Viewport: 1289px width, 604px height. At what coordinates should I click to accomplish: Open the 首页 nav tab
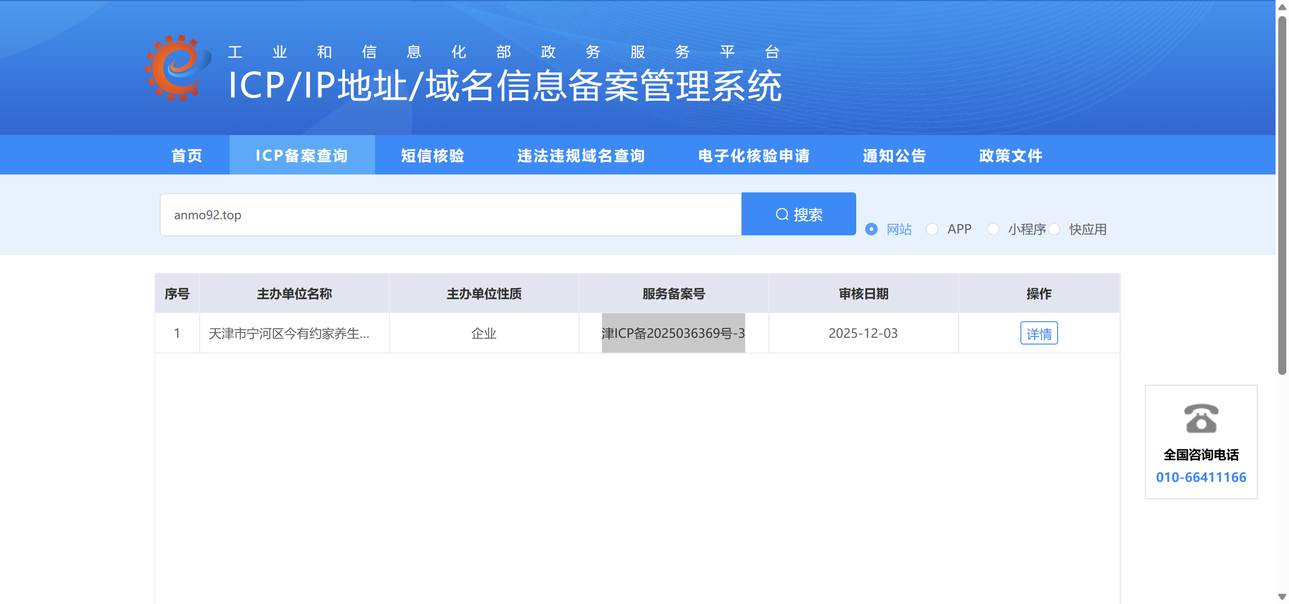[x=187, y=156]
